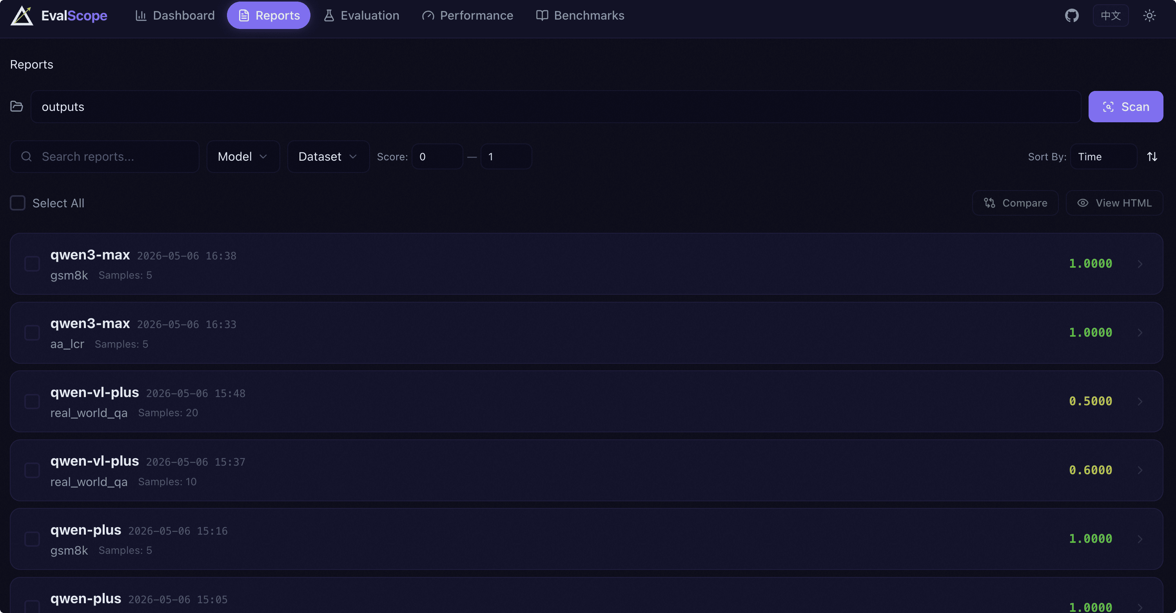1176x613 pixels.
Task: Expand the Model filter dropdown
Action: click(243, 156)
